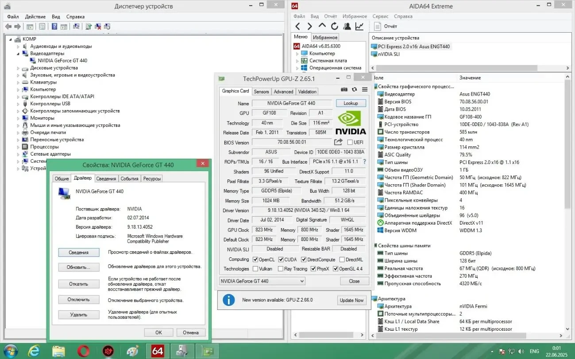The height and width of the screenshot is (359, 575).
Task: Expand the Дисковые устройства node
Action: (x=18, y=68)
